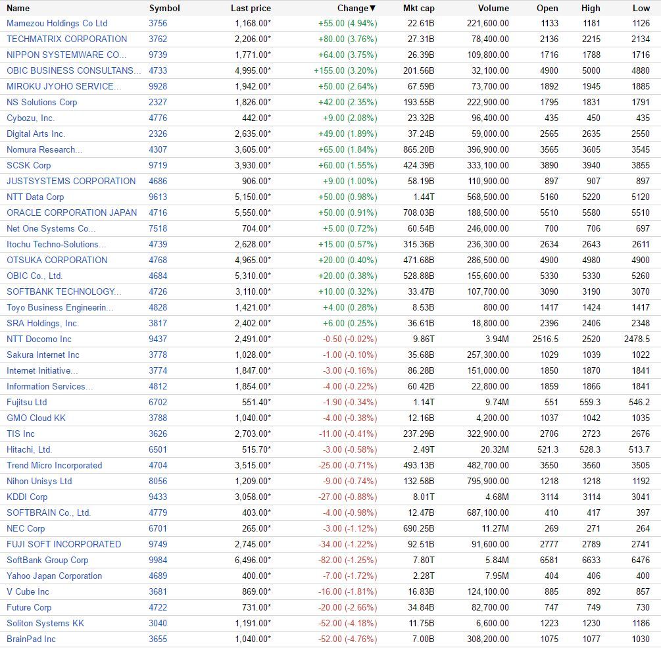Open KDDI Corp company link

[27, 497]
